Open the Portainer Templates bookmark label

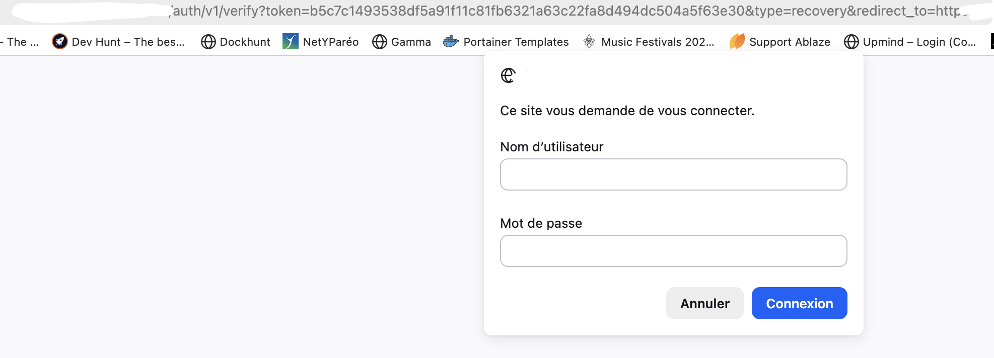pyautogui.click(x=516, y=42)
